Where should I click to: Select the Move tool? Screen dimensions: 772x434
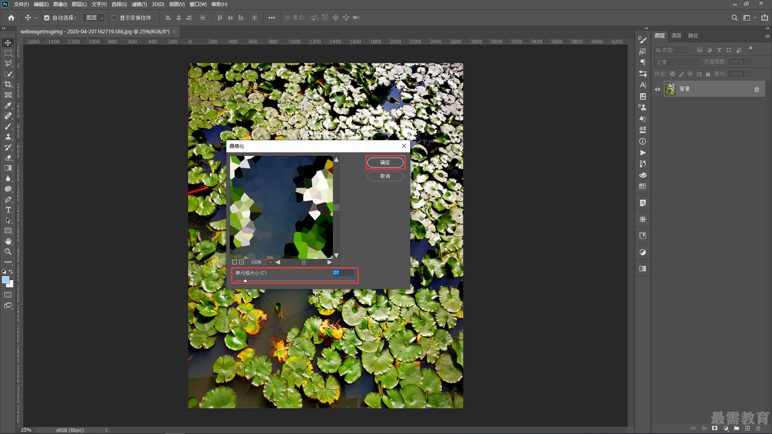pos(8,43)
